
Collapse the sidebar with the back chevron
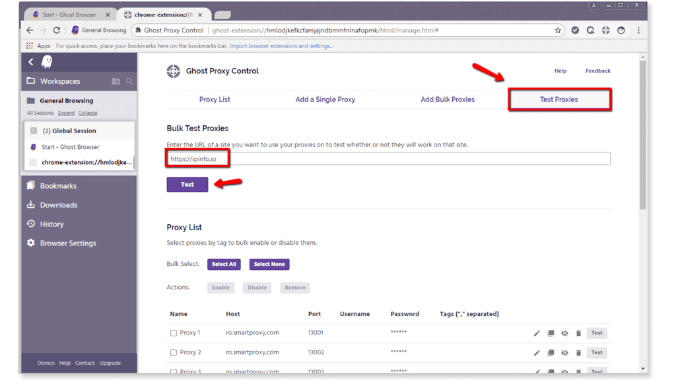pyautogui.click(x=31, y=62)
